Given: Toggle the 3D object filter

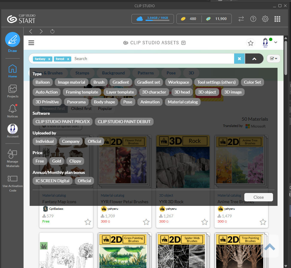Looking at the screenshot, I should 207,92.
